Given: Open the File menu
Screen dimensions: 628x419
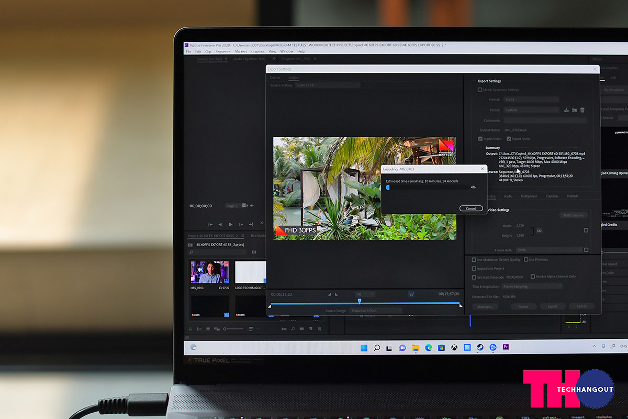Looking at the screenshot, I should click(x=188, y=51).
